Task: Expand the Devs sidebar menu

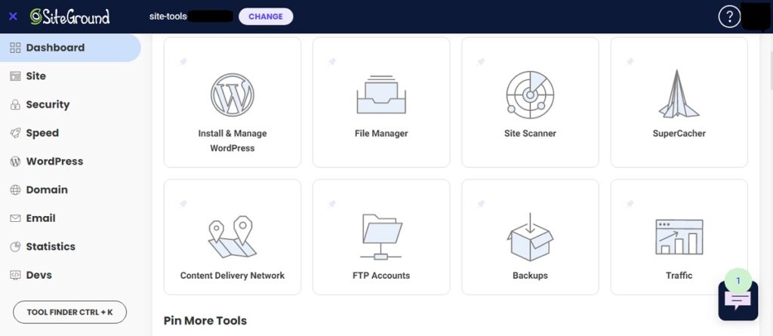Action: point(70,275)
